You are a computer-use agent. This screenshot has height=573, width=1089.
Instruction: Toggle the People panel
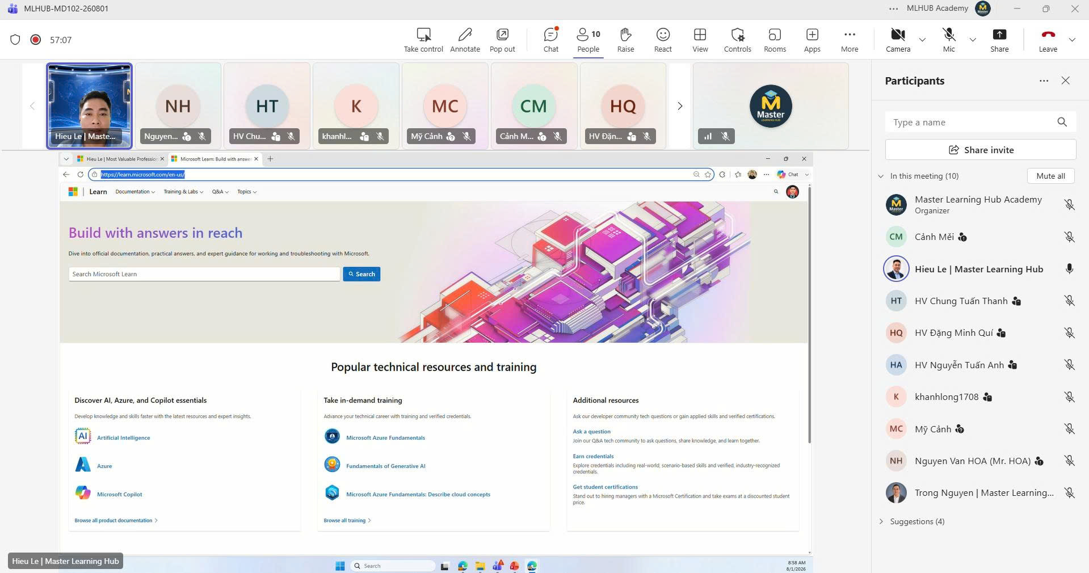pos(588,40)
